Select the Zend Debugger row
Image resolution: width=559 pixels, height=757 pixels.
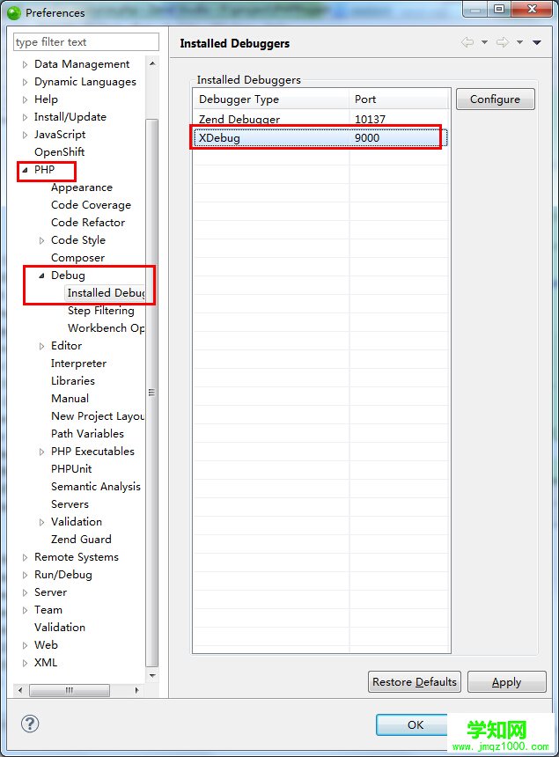(320, 119)
